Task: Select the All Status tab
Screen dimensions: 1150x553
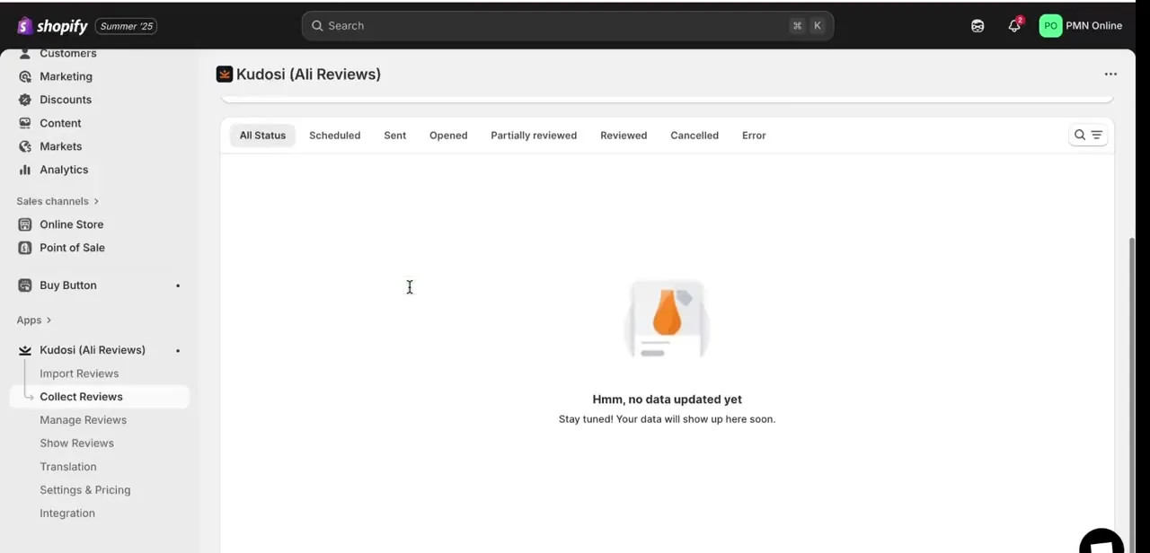Action: pos(262,136)
